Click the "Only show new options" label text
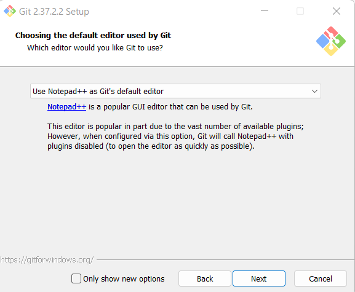 click(x=124, y=279)
